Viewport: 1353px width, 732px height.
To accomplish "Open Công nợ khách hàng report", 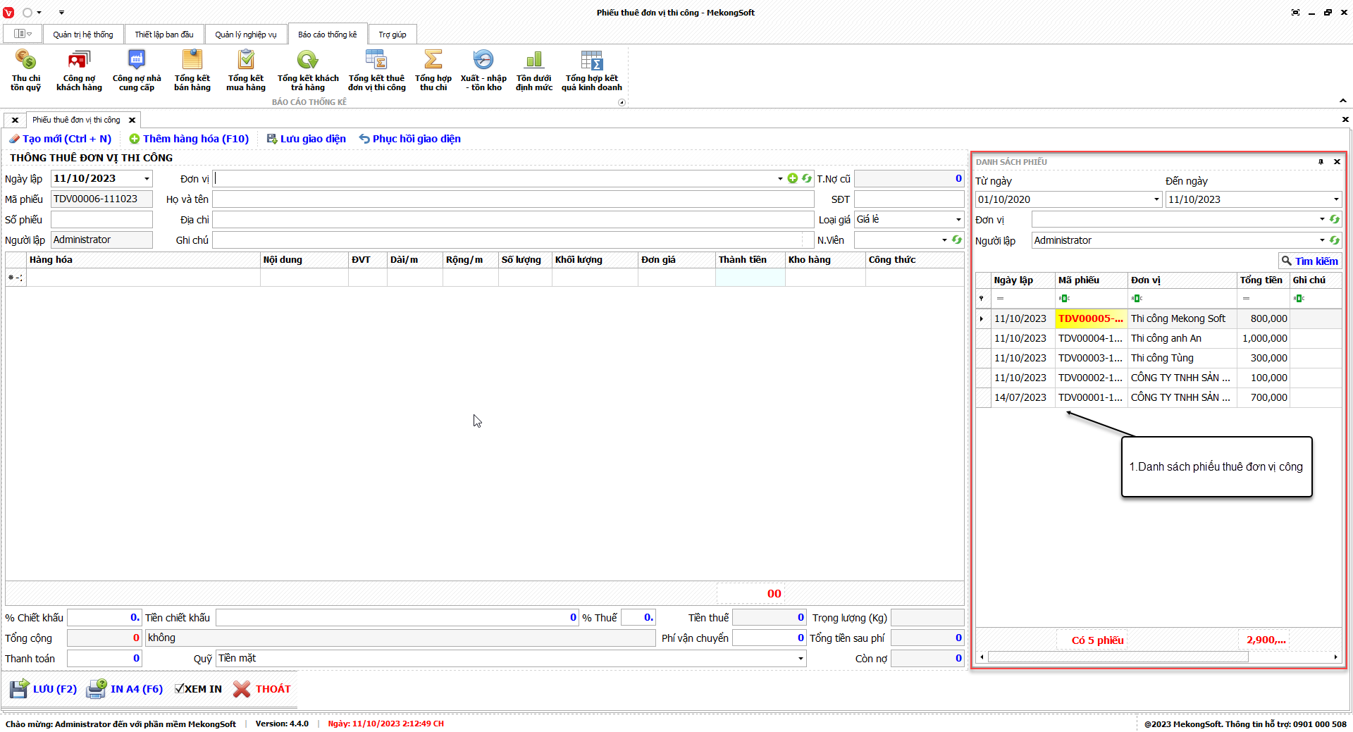I will (x=79, y=70).
